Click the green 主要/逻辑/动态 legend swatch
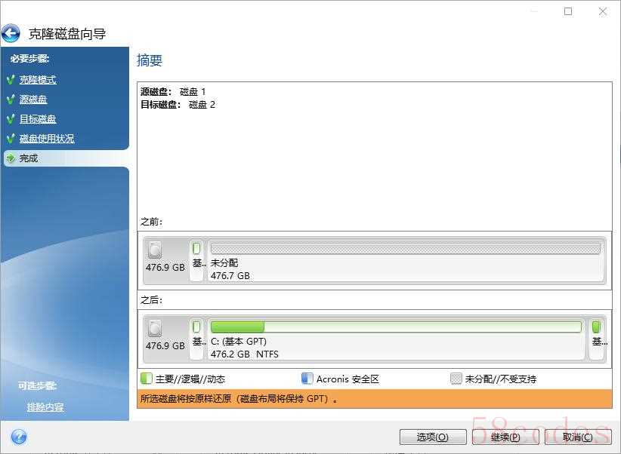This screenshot has width=621, height=454. pyautogui.click(x=147, y=379)
